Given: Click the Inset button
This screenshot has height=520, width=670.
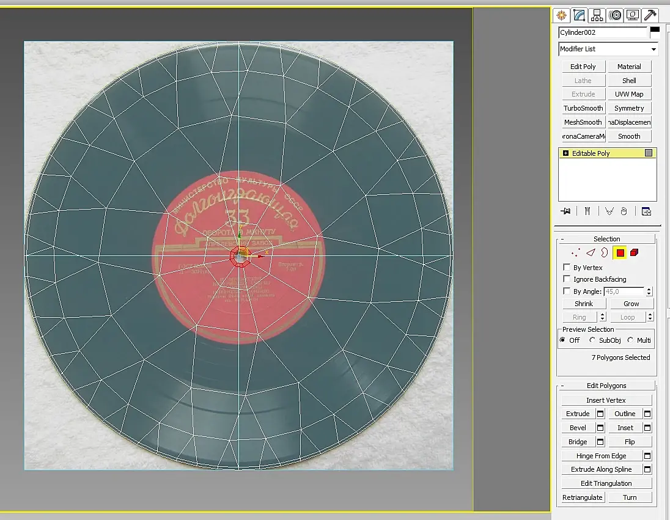Looking at the screenshot, I should click(625, 428).
